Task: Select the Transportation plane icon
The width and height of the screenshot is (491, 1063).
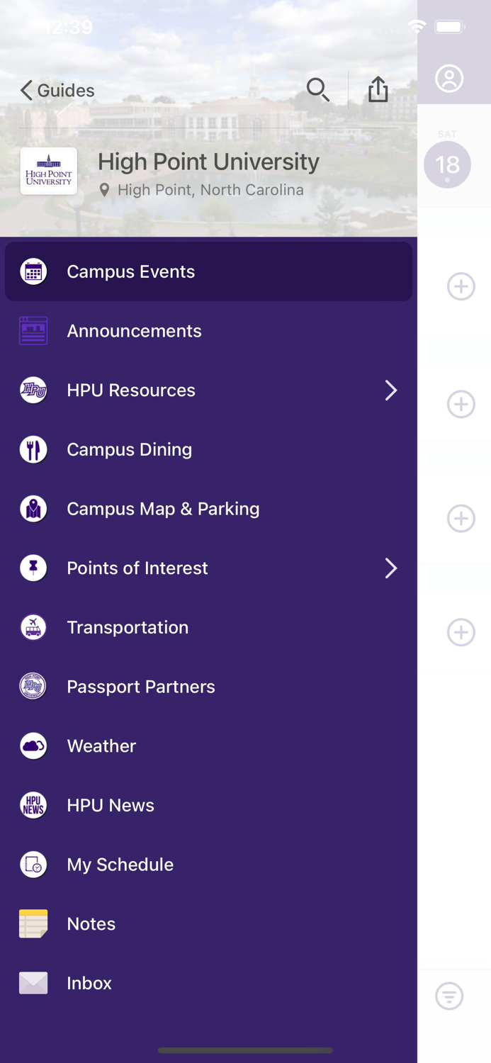Action: [33, 627]
